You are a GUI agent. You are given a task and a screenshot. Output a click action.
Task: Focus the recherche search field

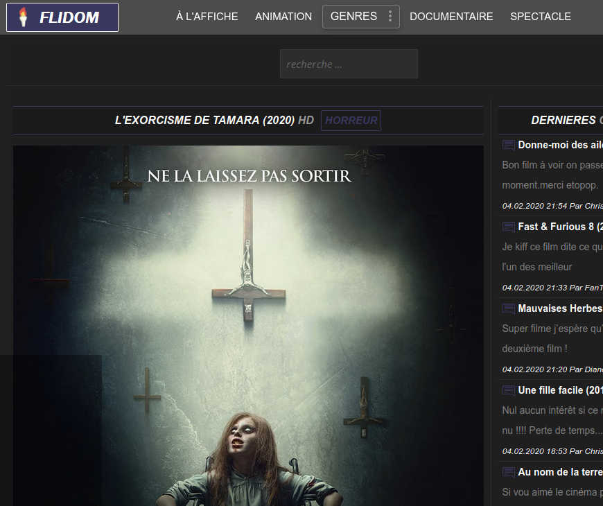click(x=349, y=64)
